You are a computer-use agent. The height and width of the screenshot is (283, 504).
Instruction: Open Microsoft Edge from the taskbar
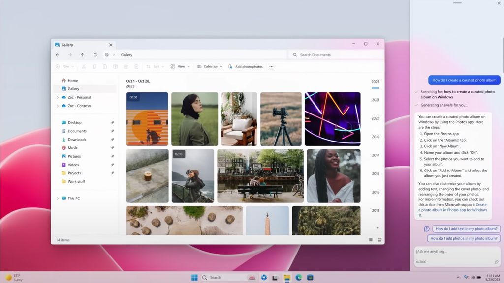coord(299,277)
